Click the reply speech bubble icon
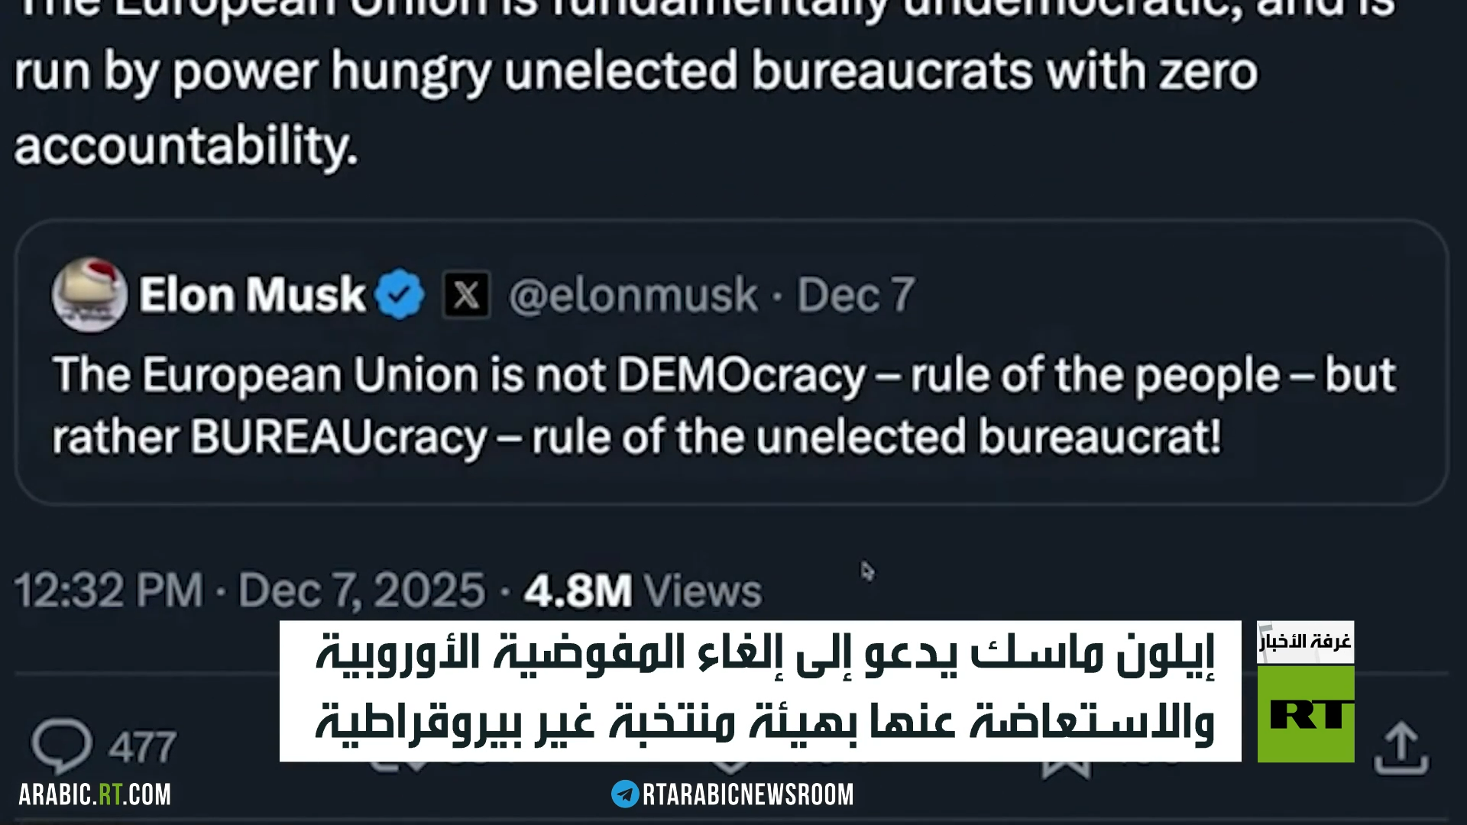1467x825 pixels. point(61,745)
